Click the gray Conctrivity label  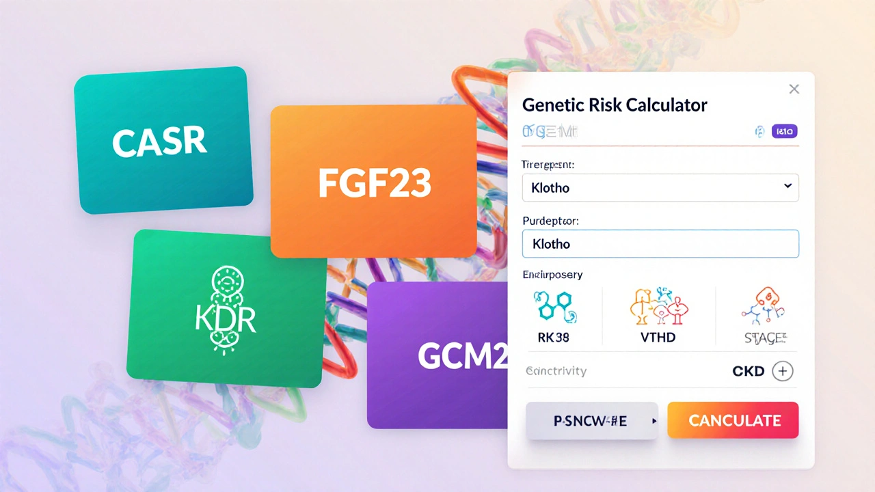click(556, 371)
